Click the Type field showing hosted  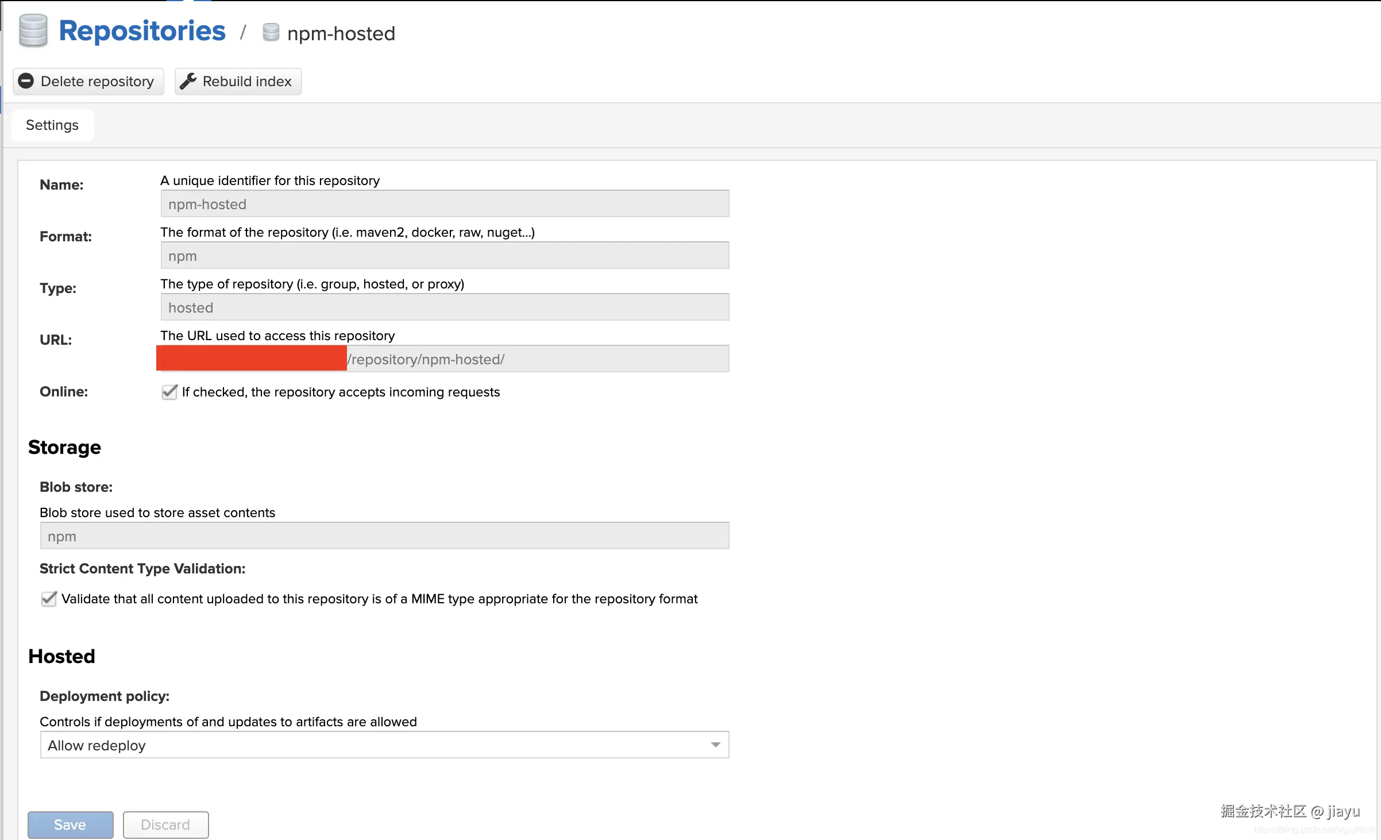click(445, 307)
